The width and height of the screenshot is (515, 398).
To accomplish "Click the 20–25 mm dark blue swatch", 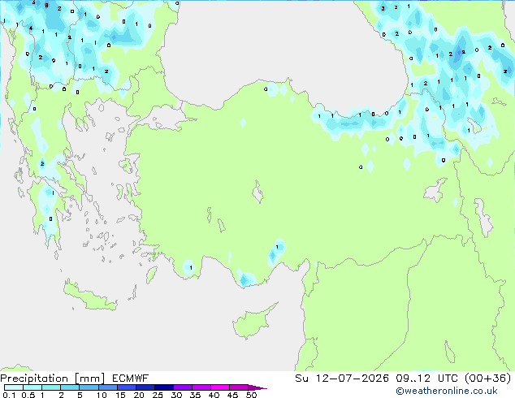I will pyautogui.click(x=145, y=387).
